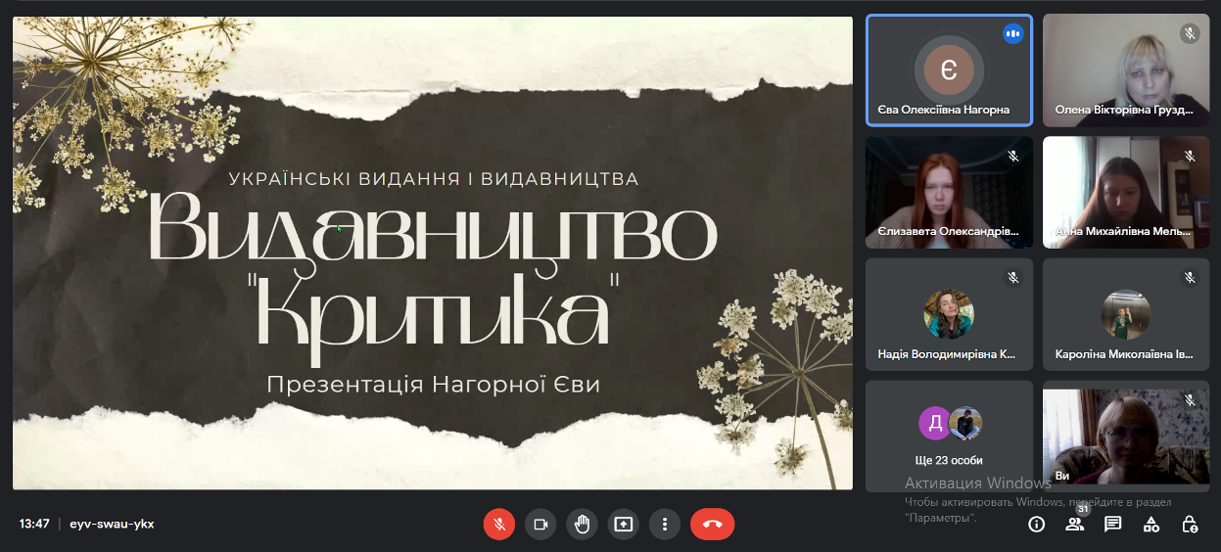1221x552 pixels.
Task: Click the clock time 13:47
Action: (x=34, y=524)
